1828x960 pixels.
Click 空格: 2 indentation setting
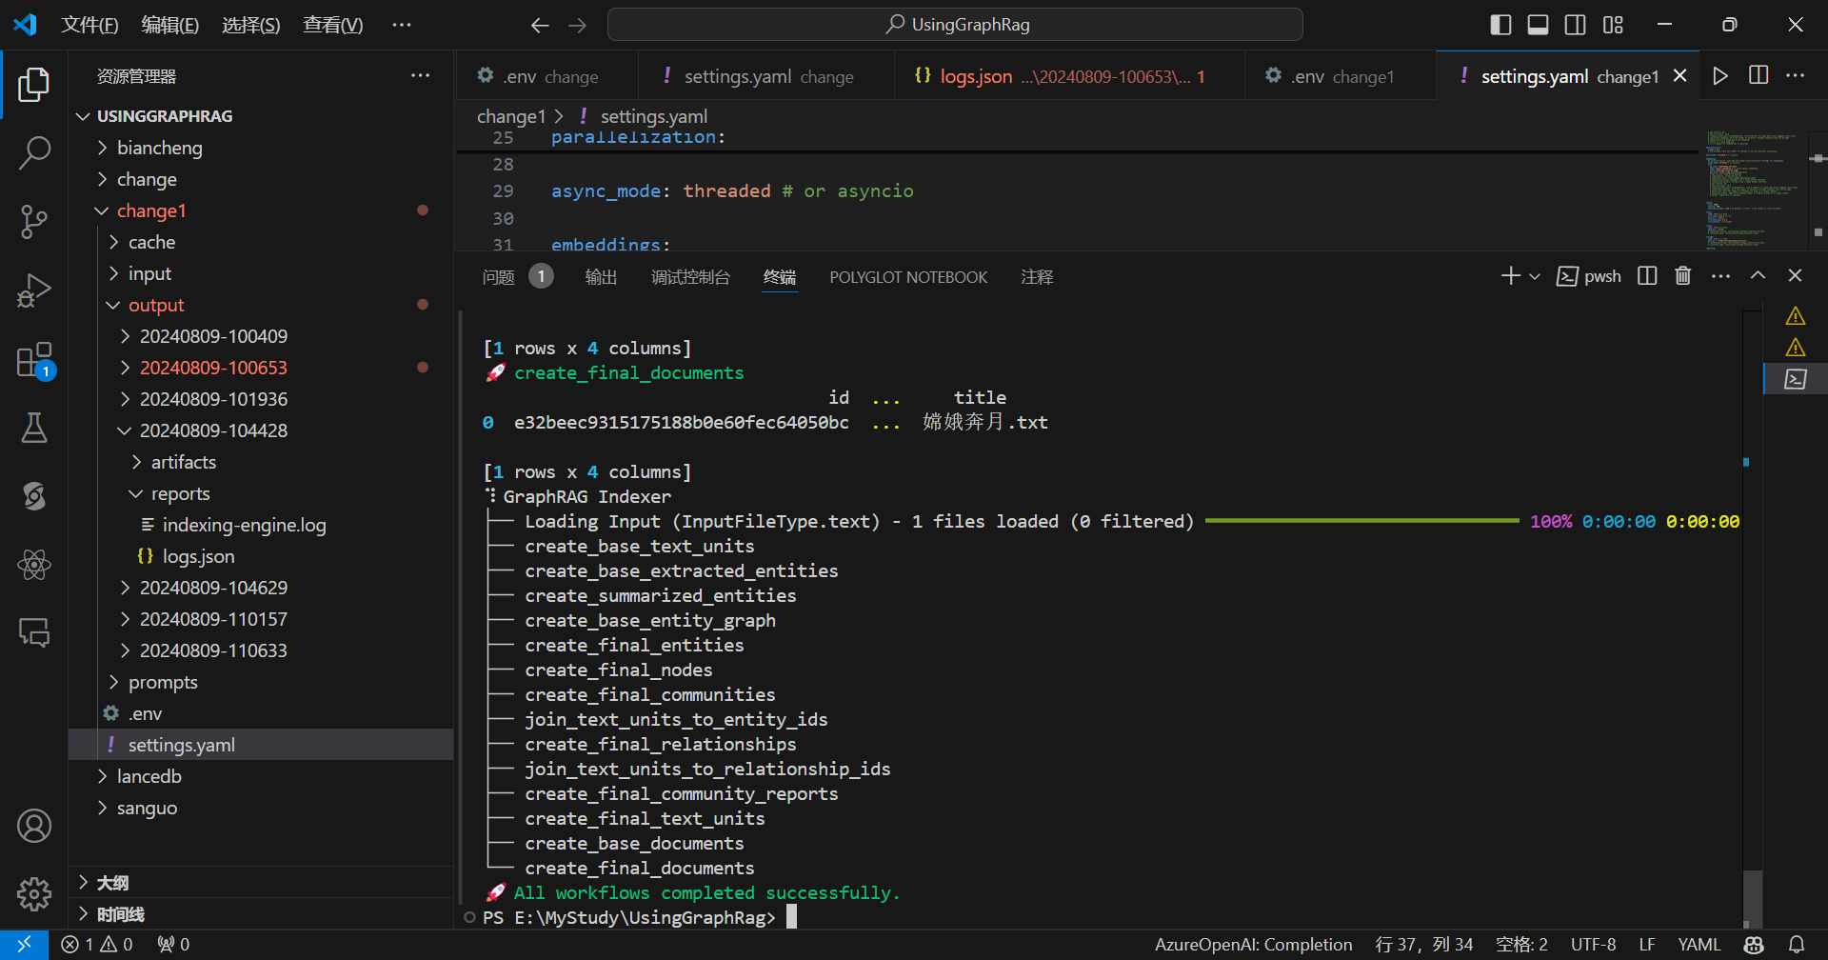1521,945
